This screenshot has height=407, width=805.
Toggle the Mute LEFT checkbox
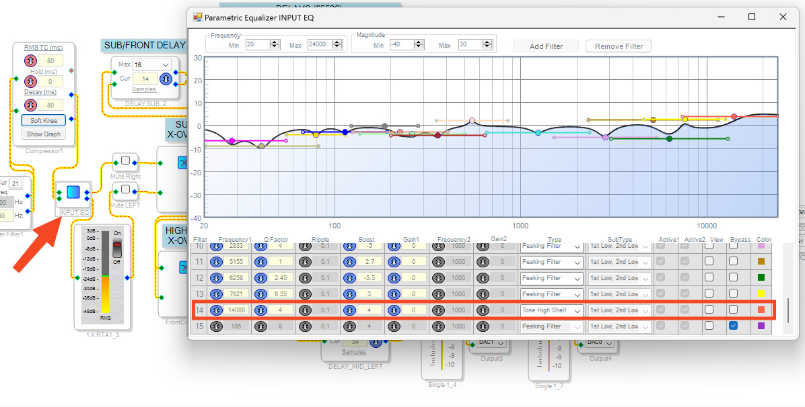125,189
